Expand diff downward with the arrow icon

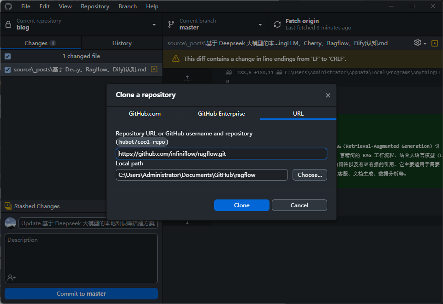coord(187,223)
